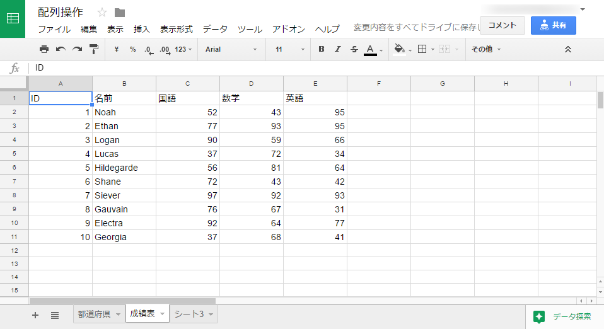This screenshot has height=329, width=604.
Task: Toggle strikethrough formatting
Action: [x=354, y=49]
